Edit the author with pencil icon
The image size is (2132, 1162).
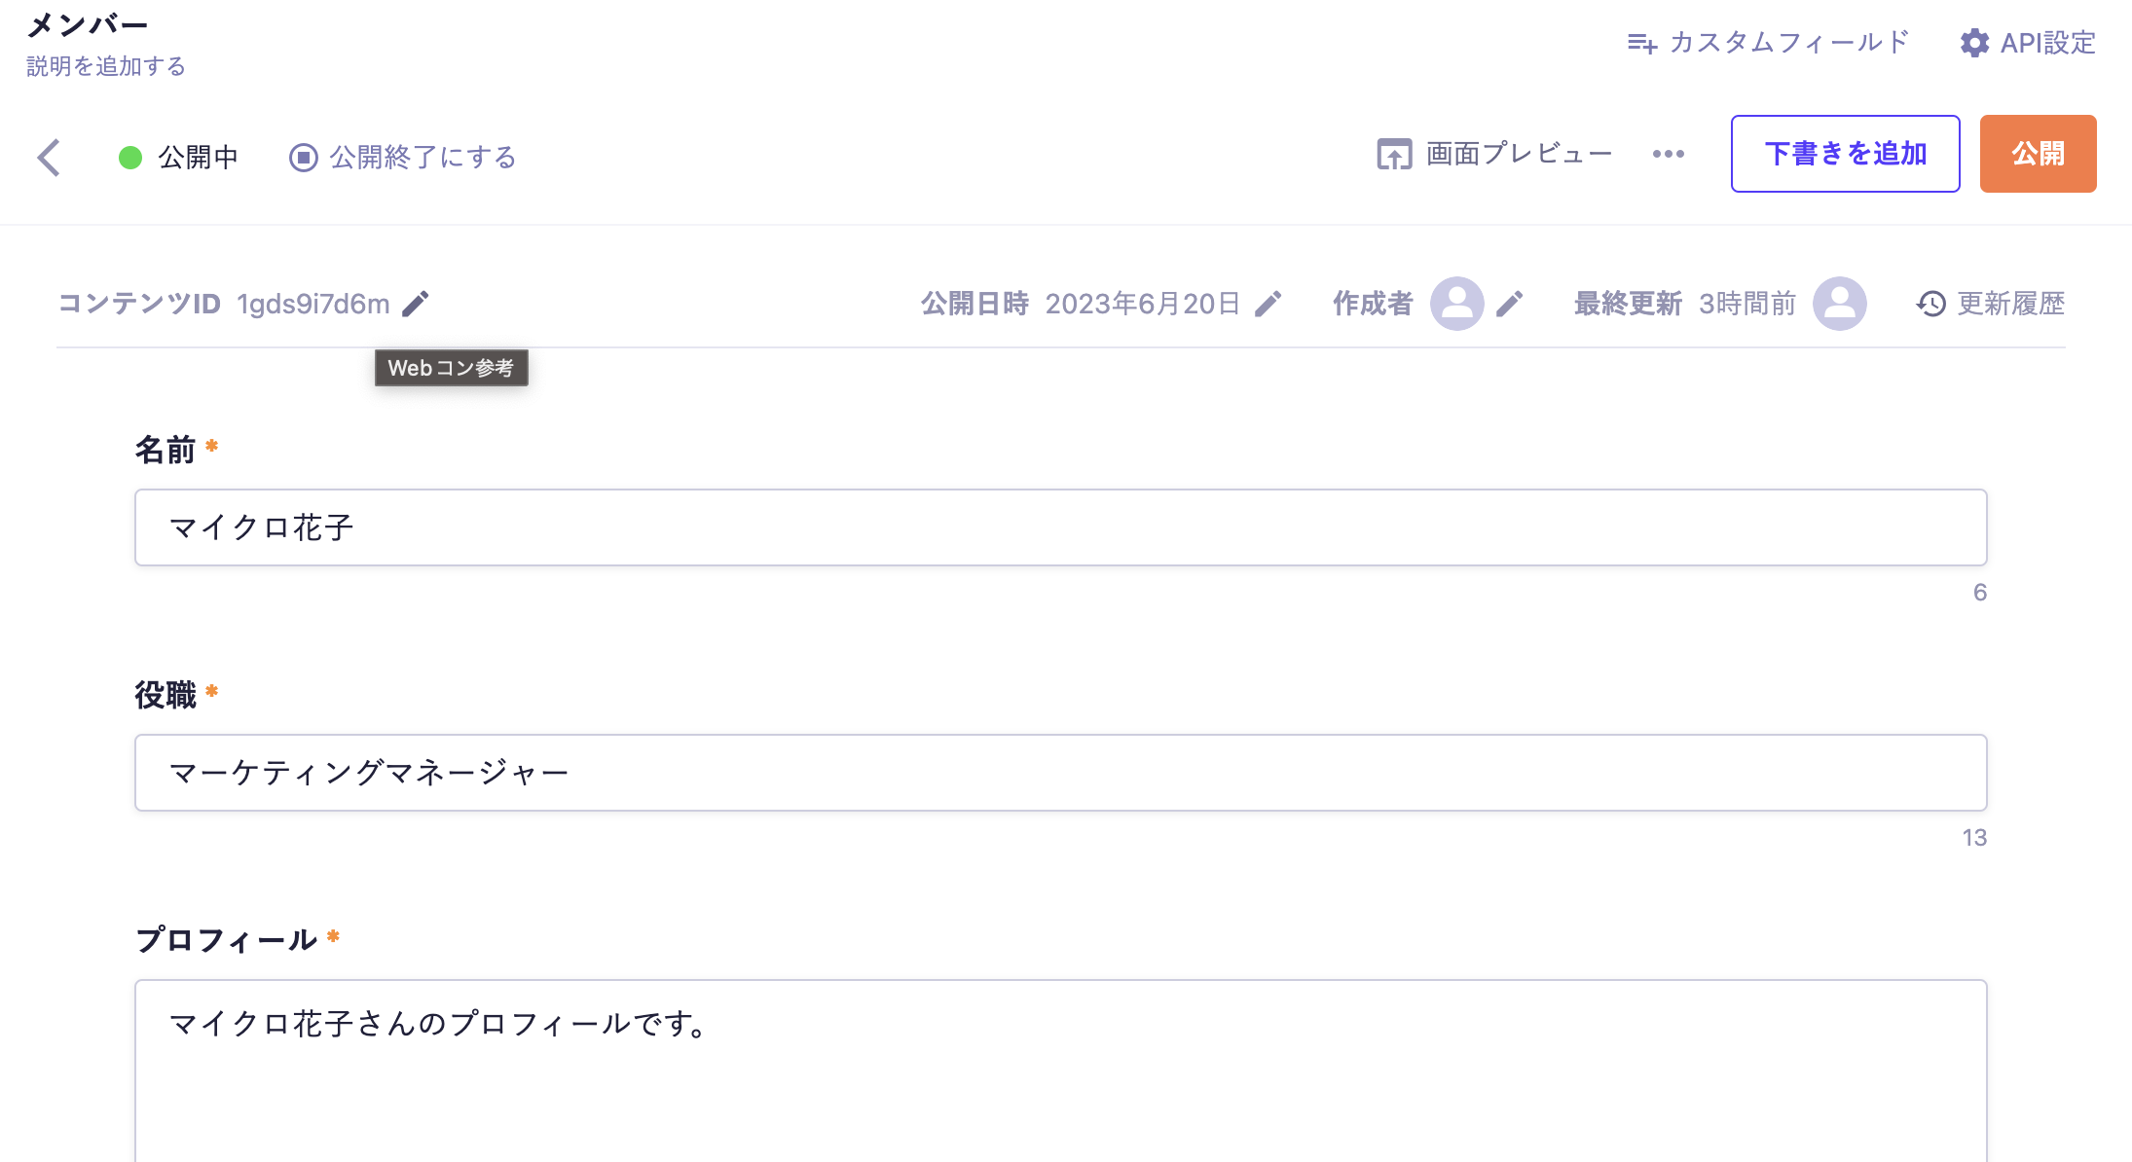click(1510, 305)
